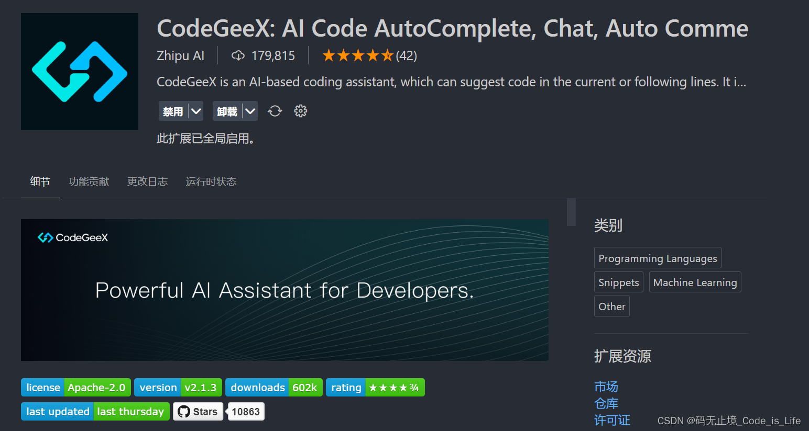Open the extension settings gear

pyautogui.click(x=300, y=111)
